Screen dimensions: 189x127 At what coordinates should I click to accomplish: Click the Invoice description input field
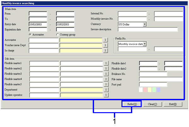click(148, 29)
